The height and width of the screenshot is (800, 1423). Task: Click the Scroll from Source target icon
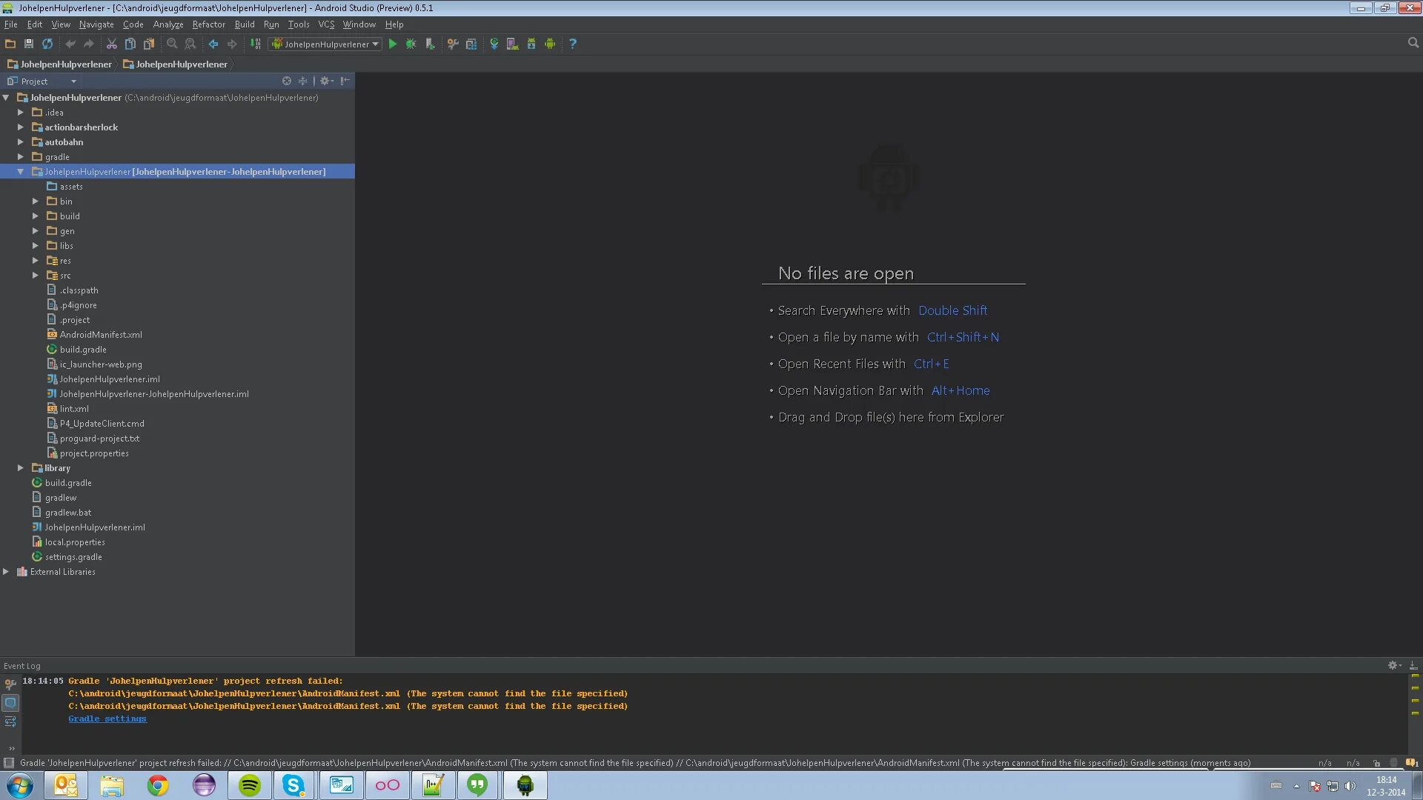[x=287, y=81]
